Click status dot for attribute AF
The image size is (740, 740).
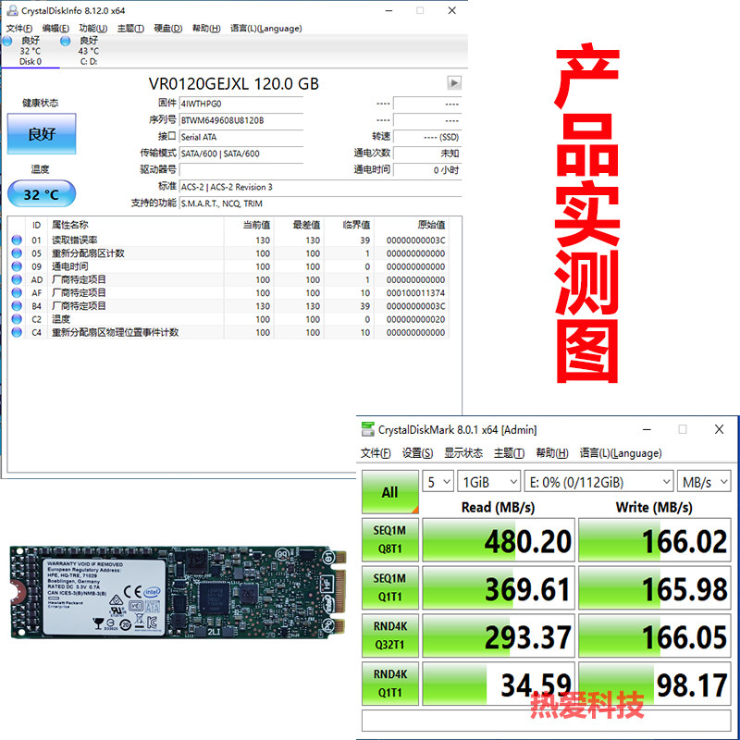pos(17,292)
